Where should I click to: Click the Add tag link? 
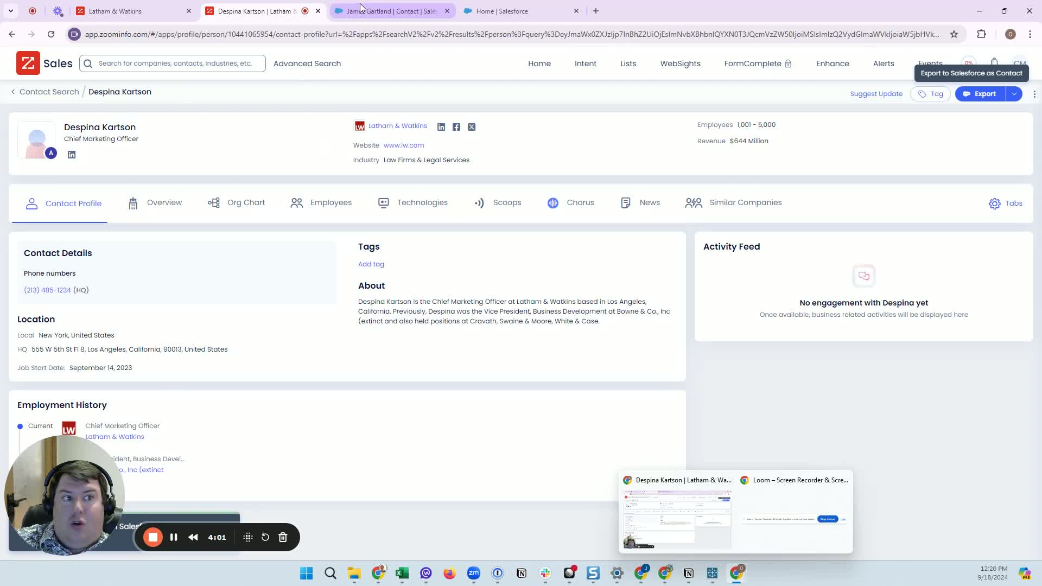pos(371,264)
